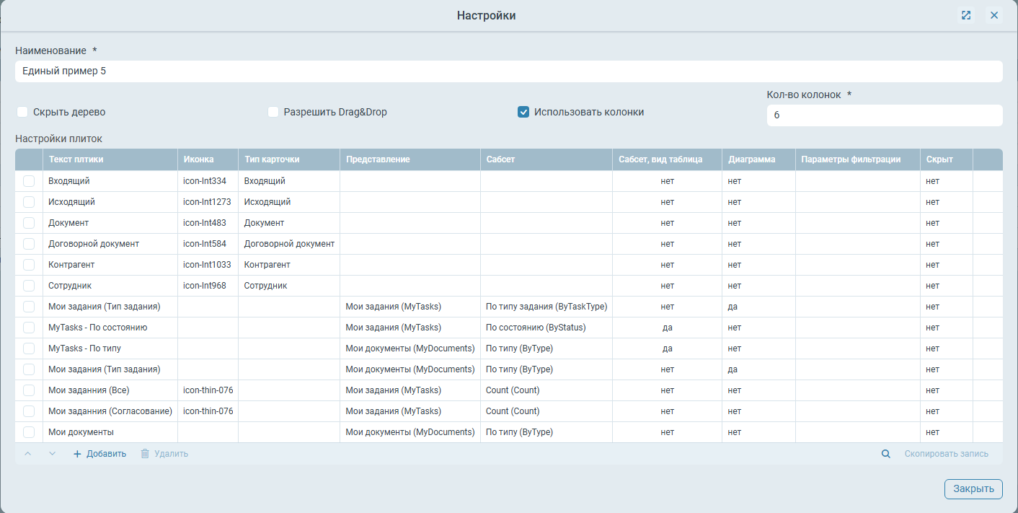Click the plus icon to add a tile
This screenshot has width=1018, height=513.
(77, 454)
